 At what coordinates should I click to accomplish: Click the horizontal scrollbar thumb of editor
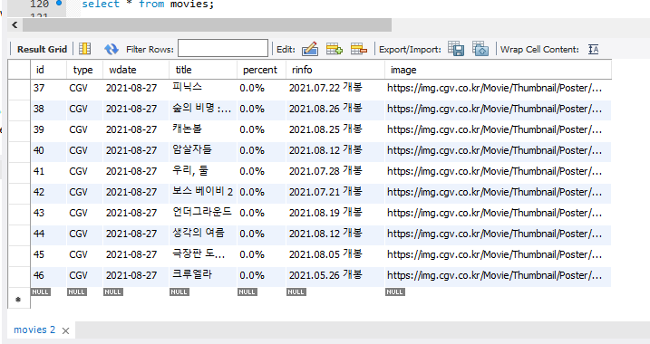point(207,24)
